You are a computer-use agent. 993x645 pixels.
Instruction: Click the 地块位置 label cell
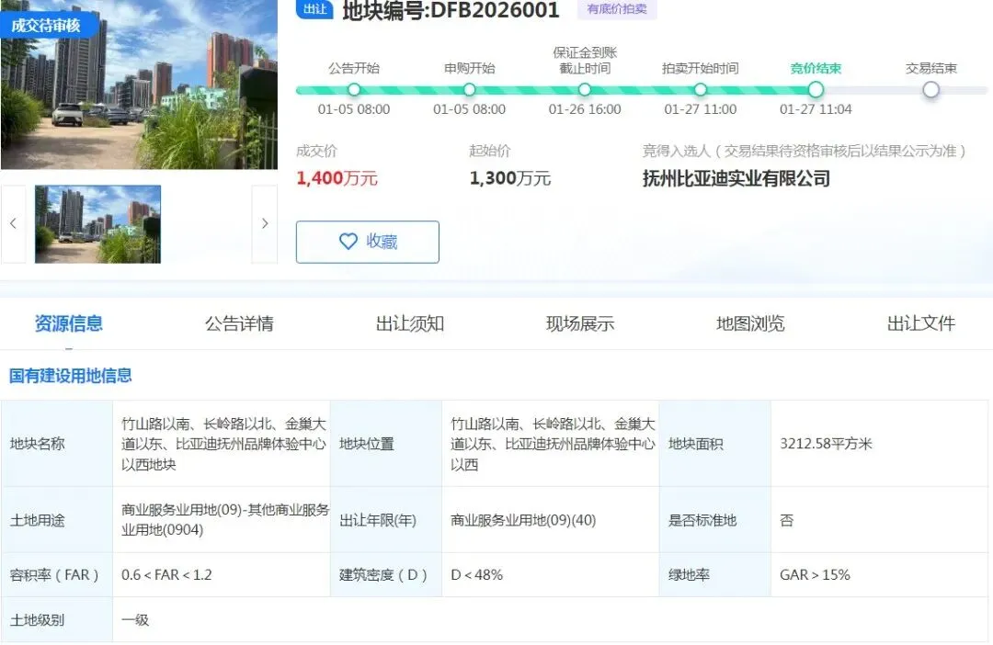point(385,444)
